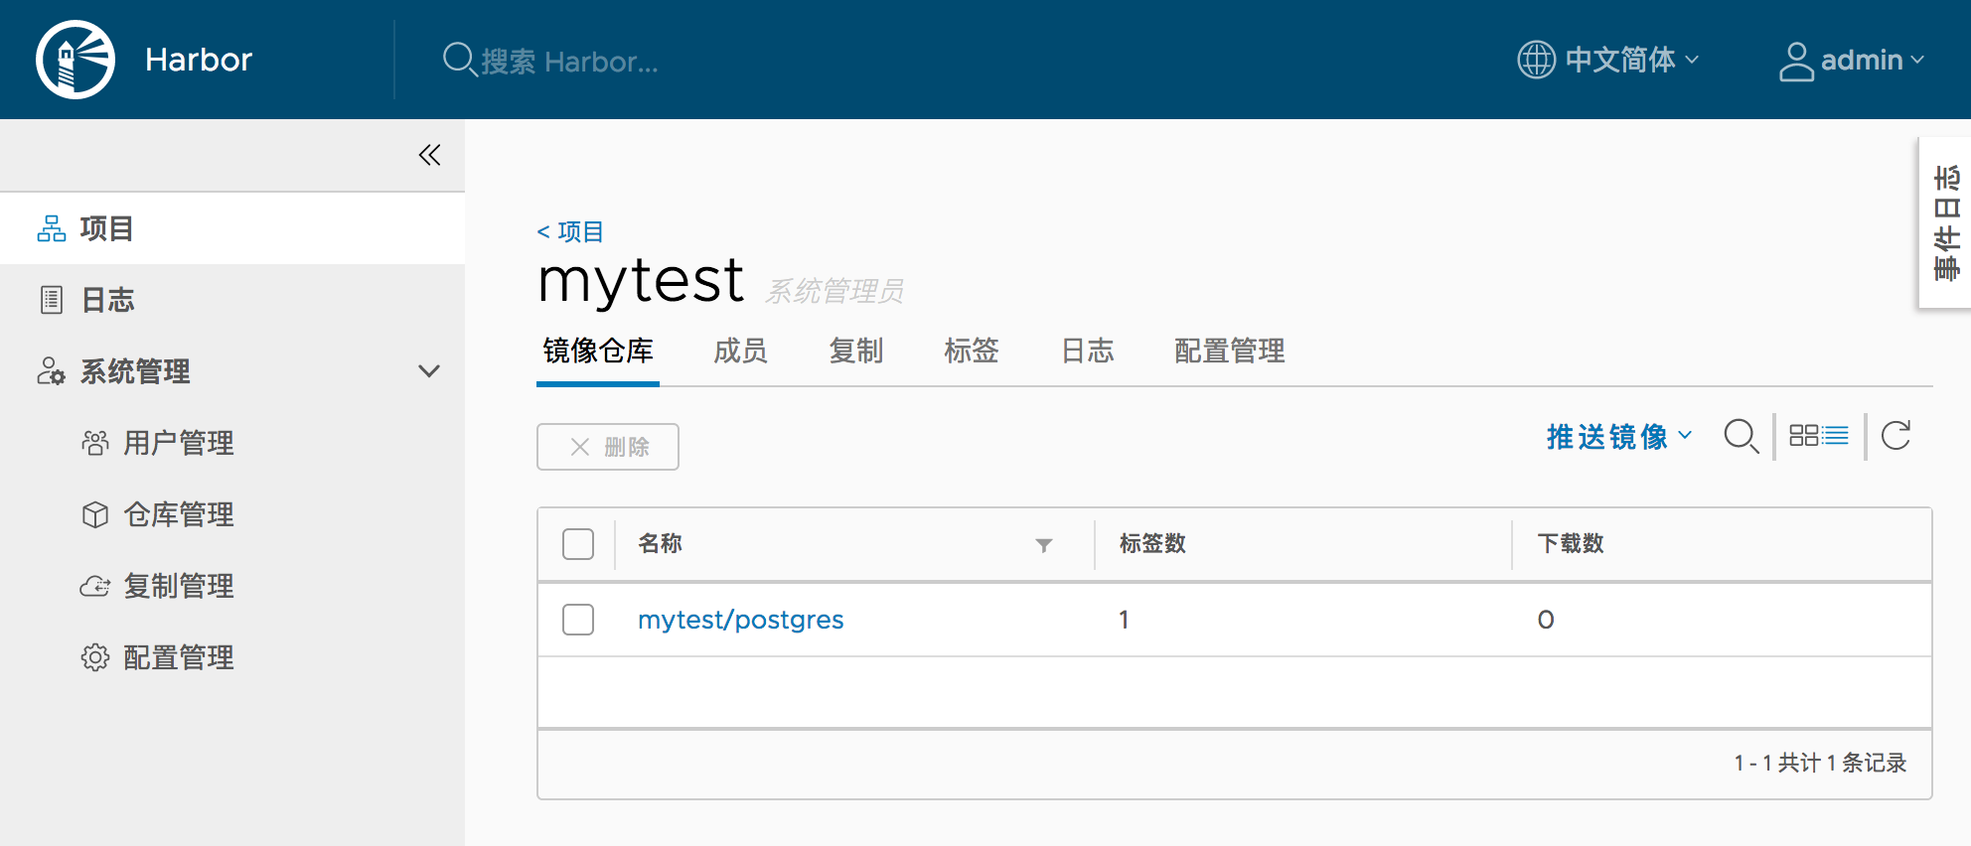Collapse the sidebar with double-chevron icon

[x=429, y=155]
